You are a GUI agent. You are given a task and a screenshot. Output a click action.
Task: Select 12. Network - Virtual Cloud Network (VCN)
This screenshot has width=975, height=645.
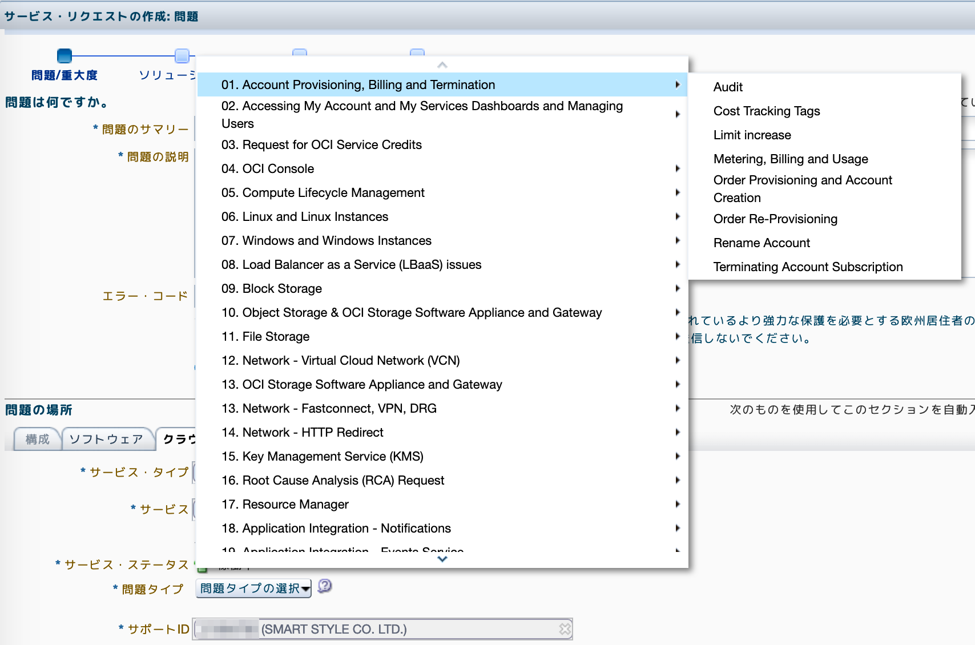[x=442, y=360]
